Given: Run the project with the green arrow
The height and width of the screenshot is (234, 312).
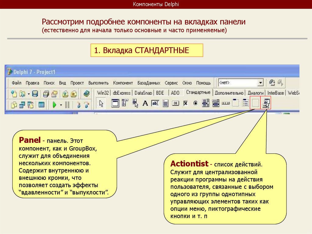Looking at the screenshot, I should coord(54,104).
